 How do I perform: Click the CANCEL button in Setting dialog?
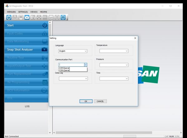click(100, 101)
